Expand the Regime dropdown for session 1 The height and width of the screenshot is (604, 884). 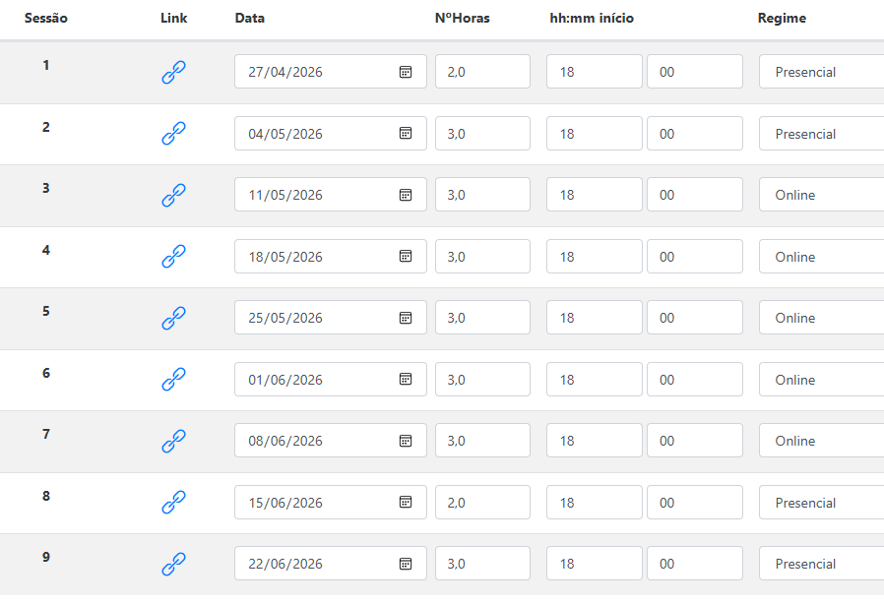(x=821, y=72)
